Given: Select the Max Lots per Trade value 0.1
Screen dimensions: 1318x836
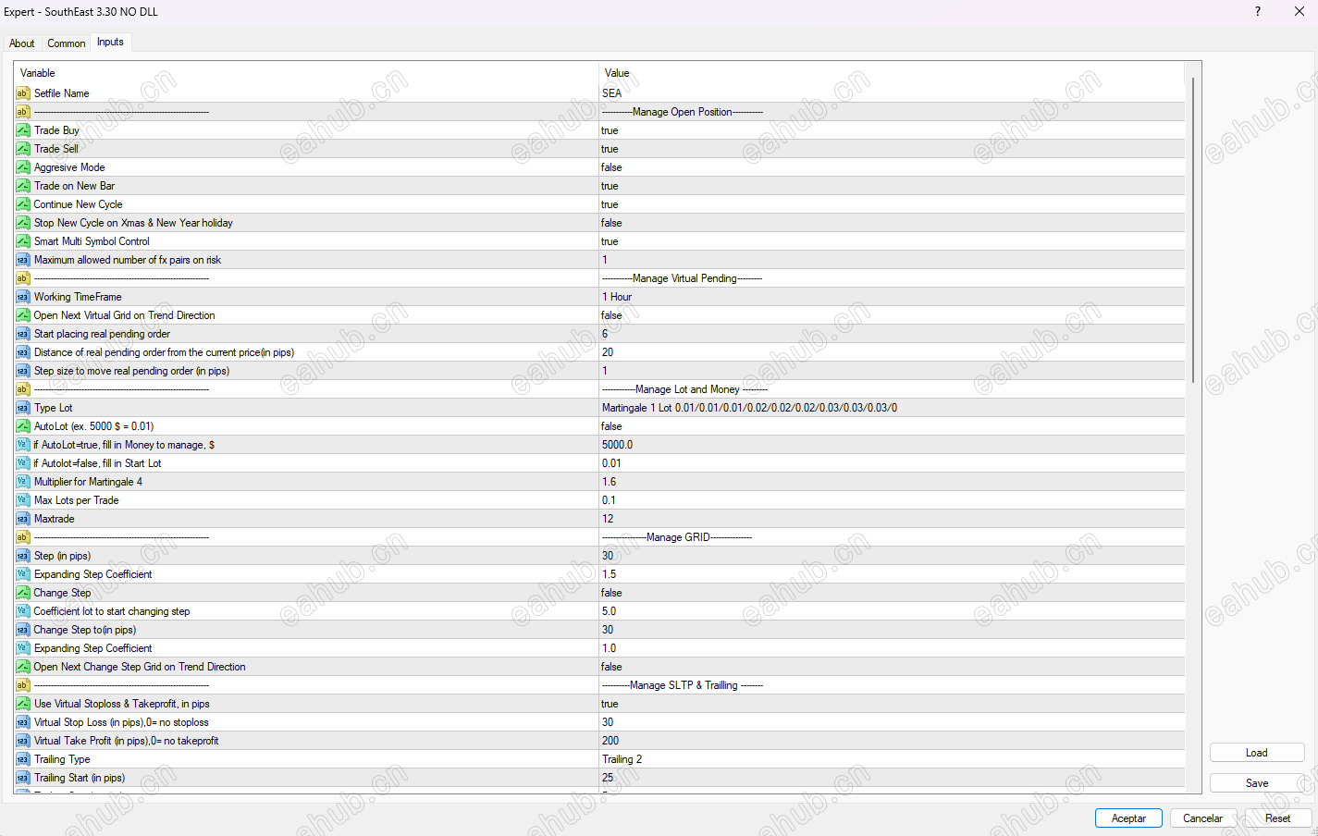Looking at the screenshot, I should pyautogui.click(x=609, y=500).
